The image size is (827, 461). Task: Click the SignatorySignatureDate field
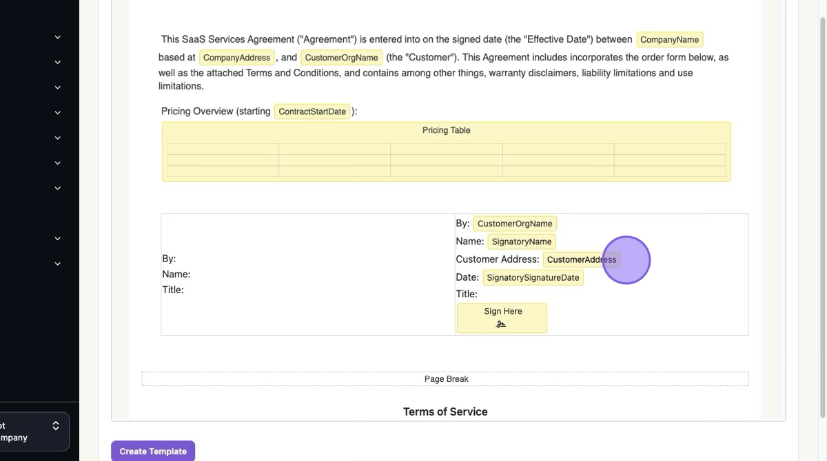[533, 277]
